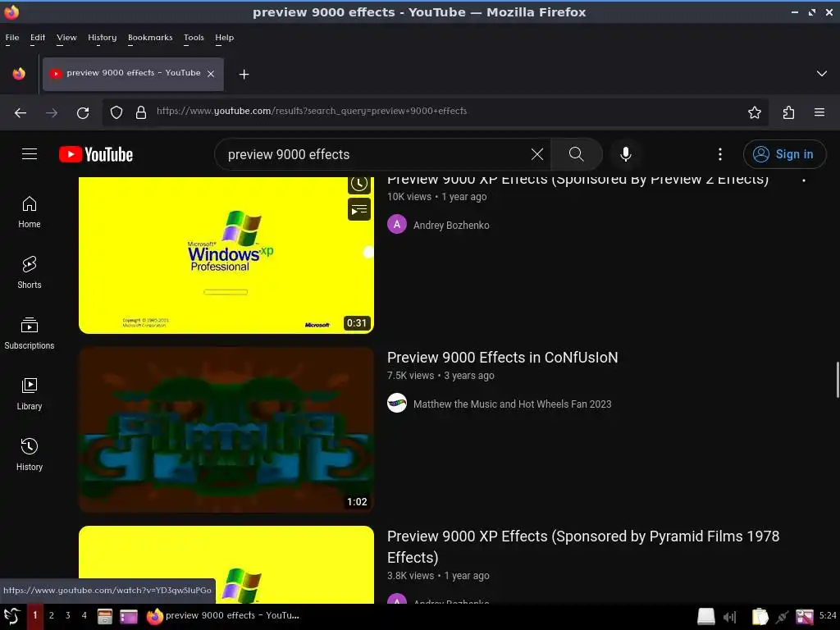The image size is (840, 630).
Task: Click the Sign in button
Action: click(x=784, y=154)
